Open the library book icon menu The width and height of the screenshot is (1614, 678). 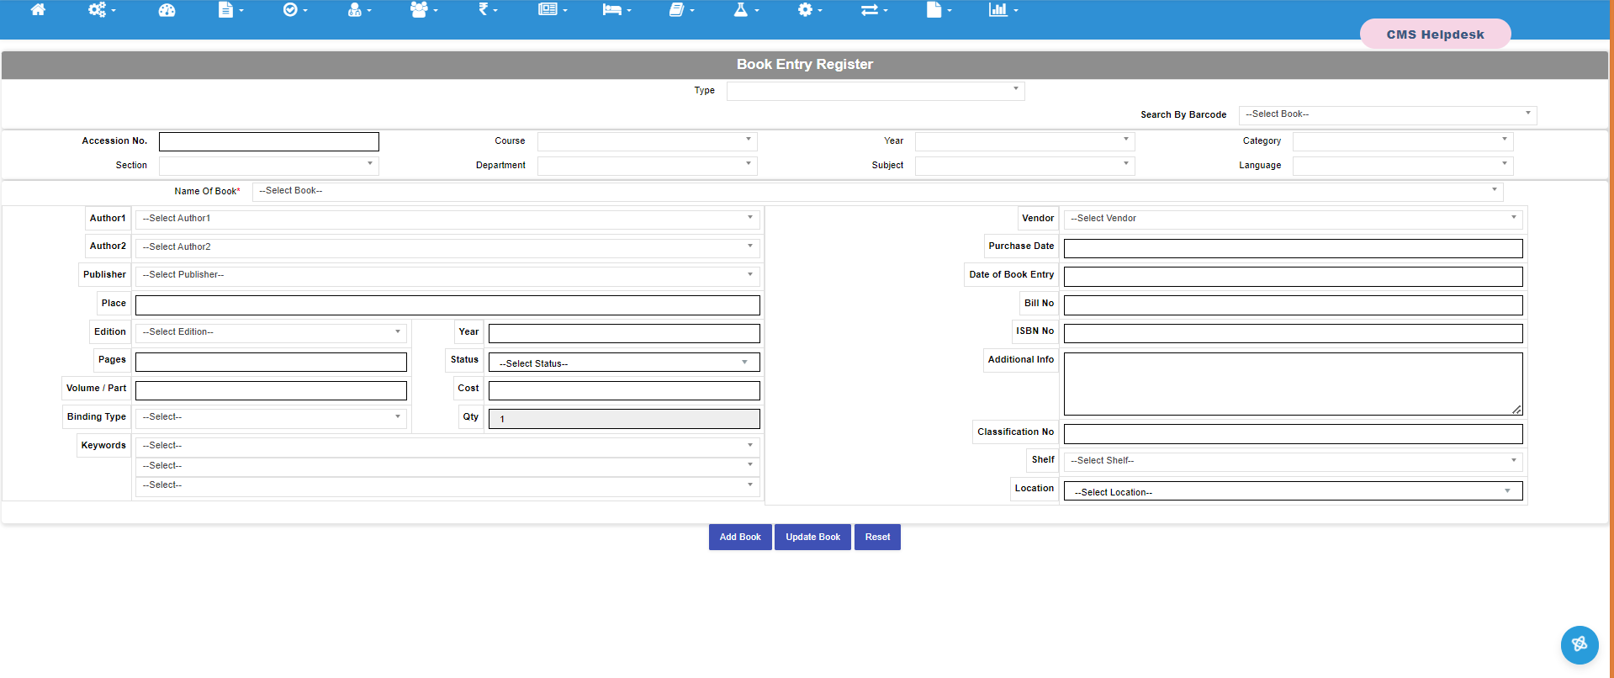click(x=680, y=10)
